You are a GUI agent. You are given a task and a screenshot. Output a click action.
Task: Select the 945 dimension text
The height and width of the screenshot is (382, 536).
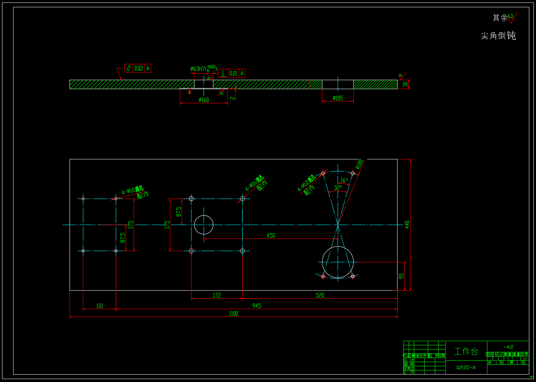(x=257, y=306)
